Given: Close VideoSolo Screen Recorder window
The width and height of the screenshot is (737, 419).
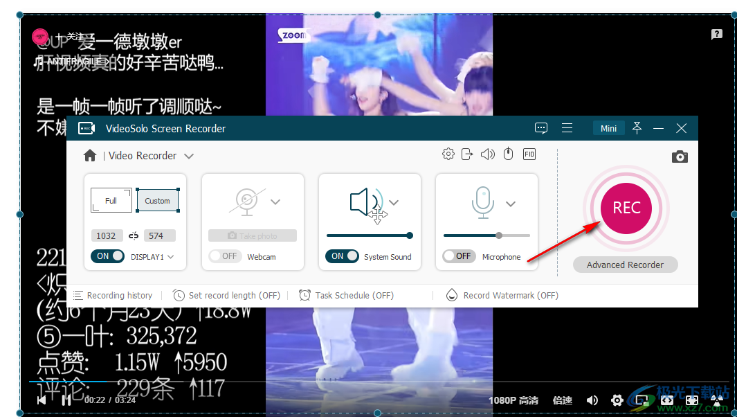Looking at the screenshot, I should 681,128.
